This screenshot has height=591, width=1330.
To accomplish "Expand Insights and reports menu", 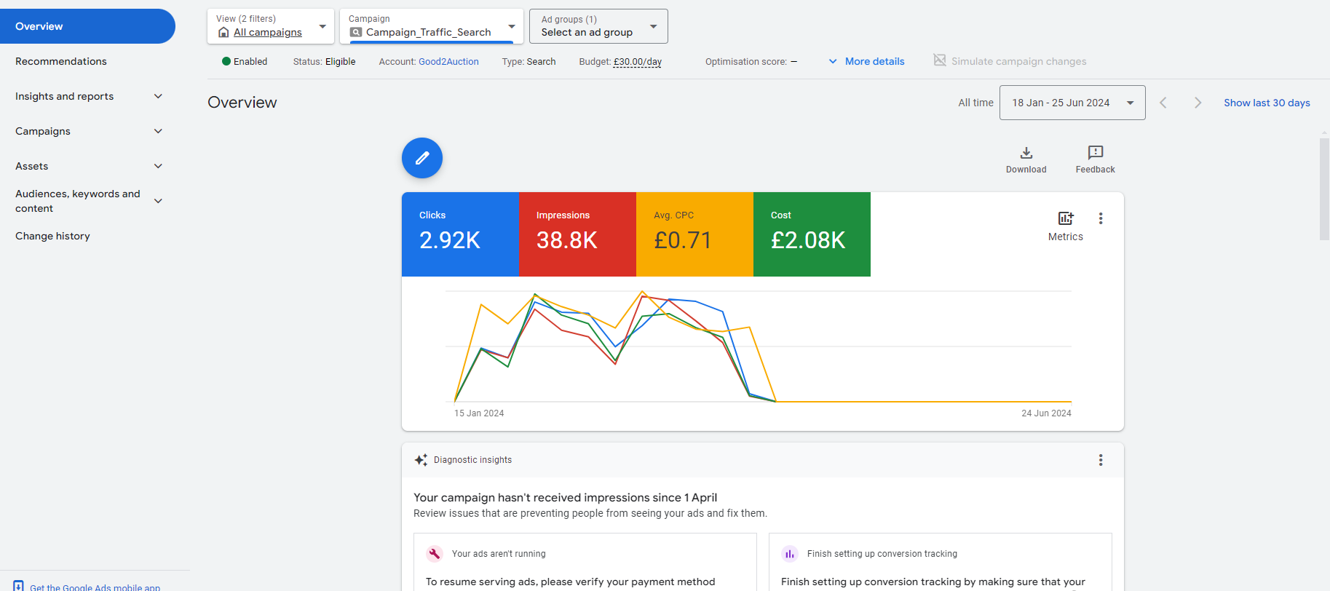I will 88,96.
